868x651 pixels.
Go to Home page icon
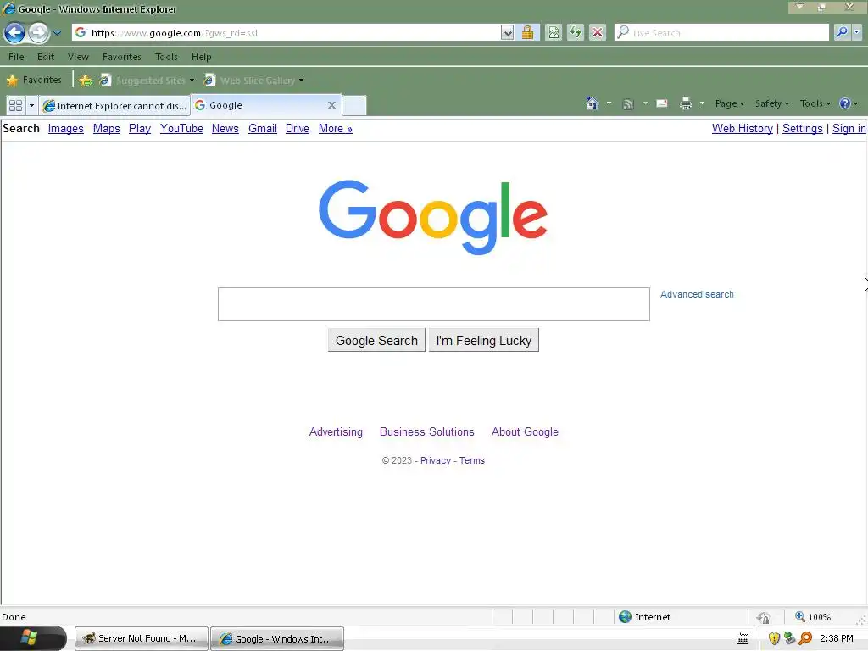(593, 103)
